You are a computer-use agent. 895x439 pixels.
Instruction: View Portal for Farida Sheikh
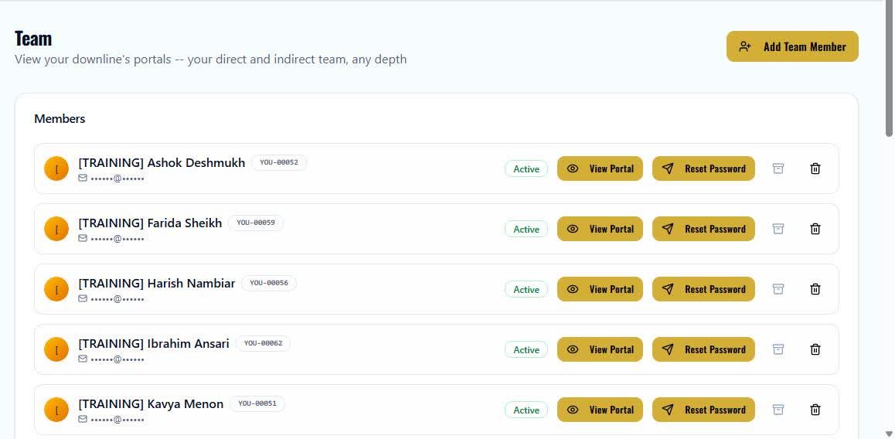tap(600, 229)
